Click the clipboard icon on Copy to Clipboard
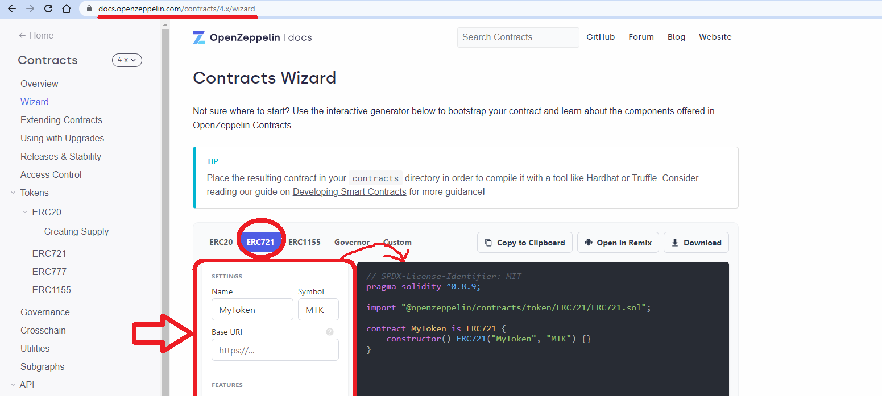This screenshot has width=882, height=396. (488, 242)
